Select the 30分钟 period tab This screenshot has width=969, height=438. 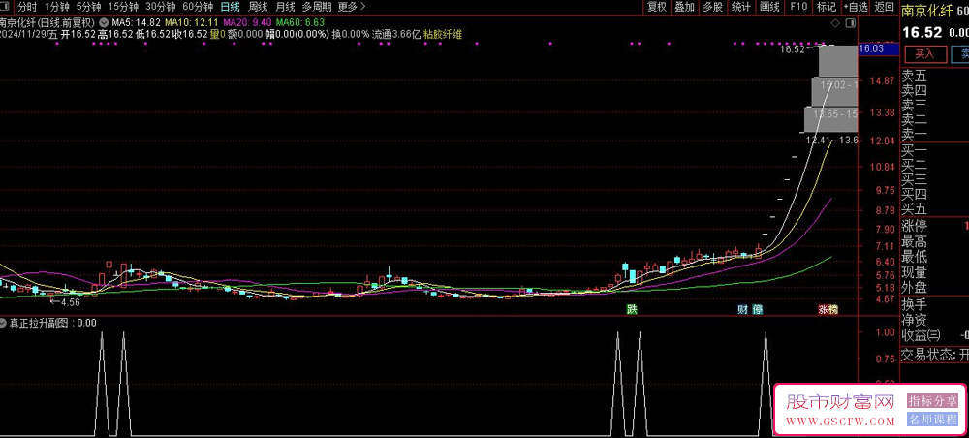pyautogui.click(x=161, y=8)
